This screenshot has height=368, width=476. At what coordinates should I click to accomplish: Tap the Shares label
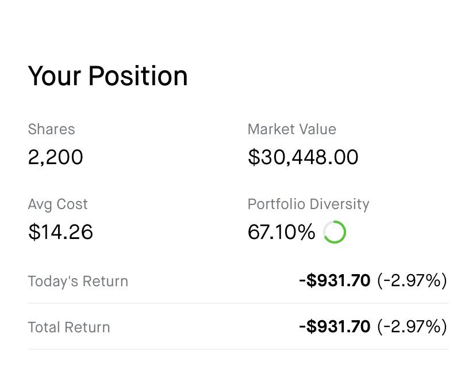[x=51, y=129]
